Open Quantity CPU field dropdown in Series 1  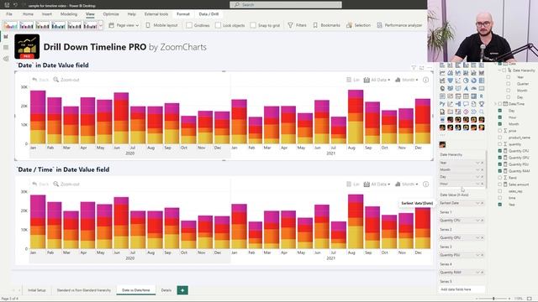point(477,220)
